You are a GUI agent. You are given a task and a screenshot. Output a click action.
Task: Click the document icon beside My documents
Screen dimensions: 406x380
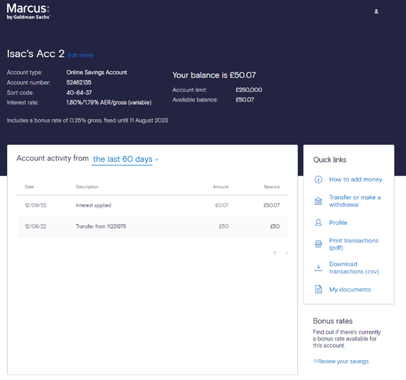pyautogui.click(x=318, y=289)
